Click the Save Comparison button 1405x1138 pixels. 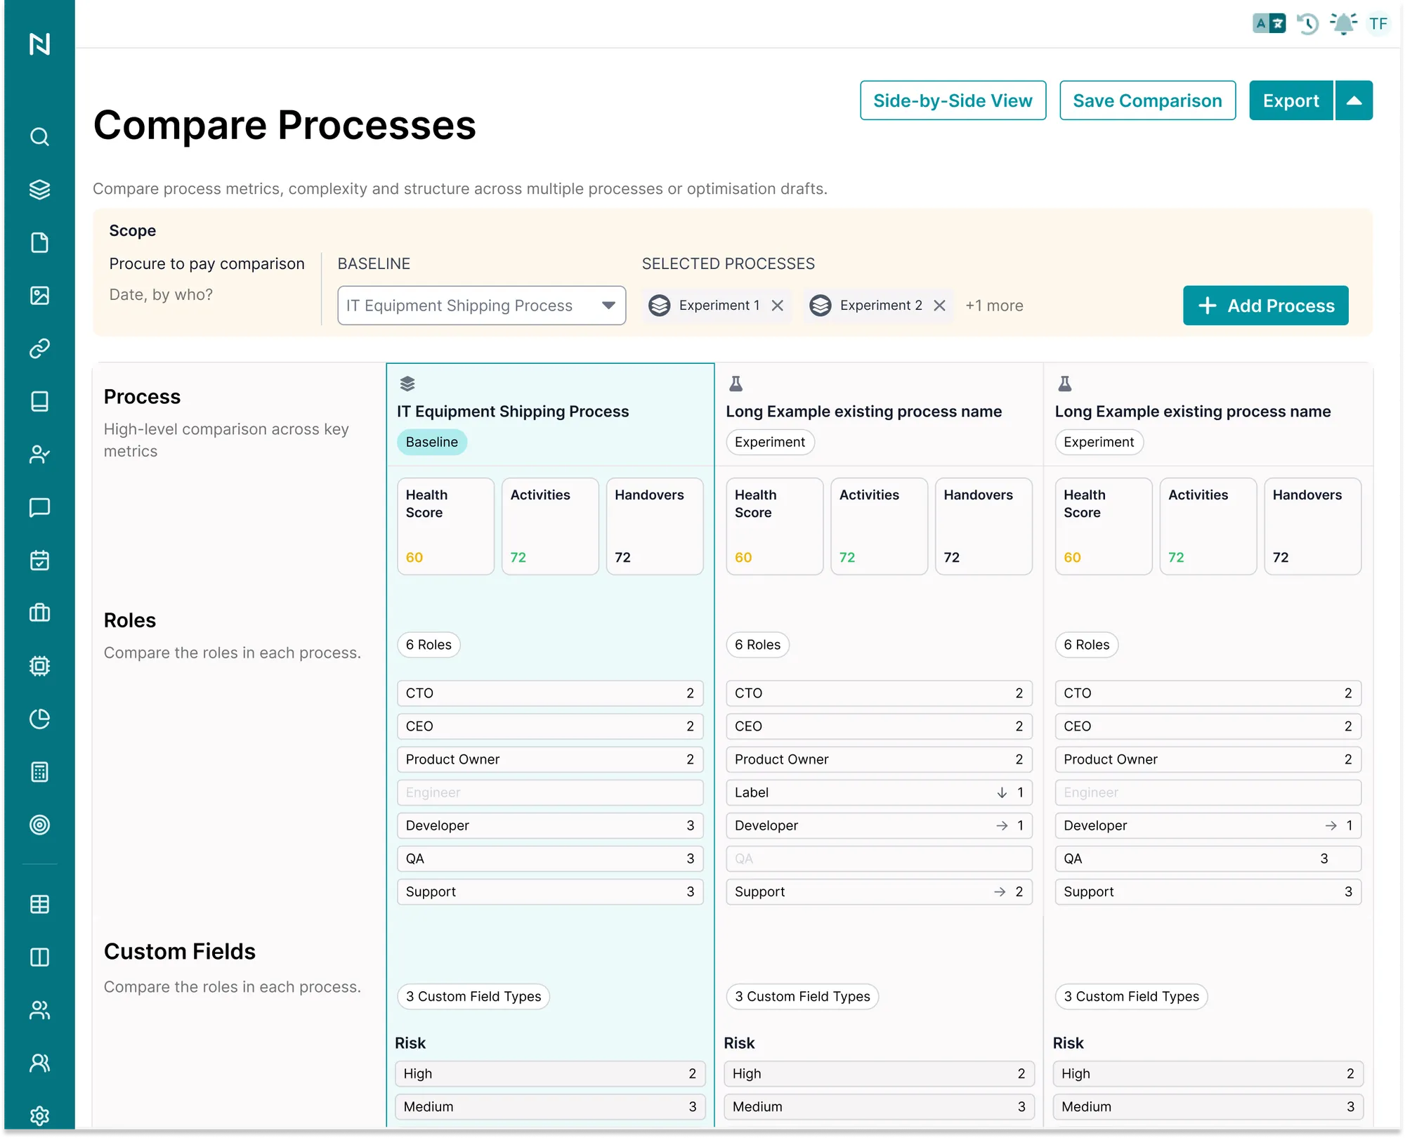[1147, 100]
